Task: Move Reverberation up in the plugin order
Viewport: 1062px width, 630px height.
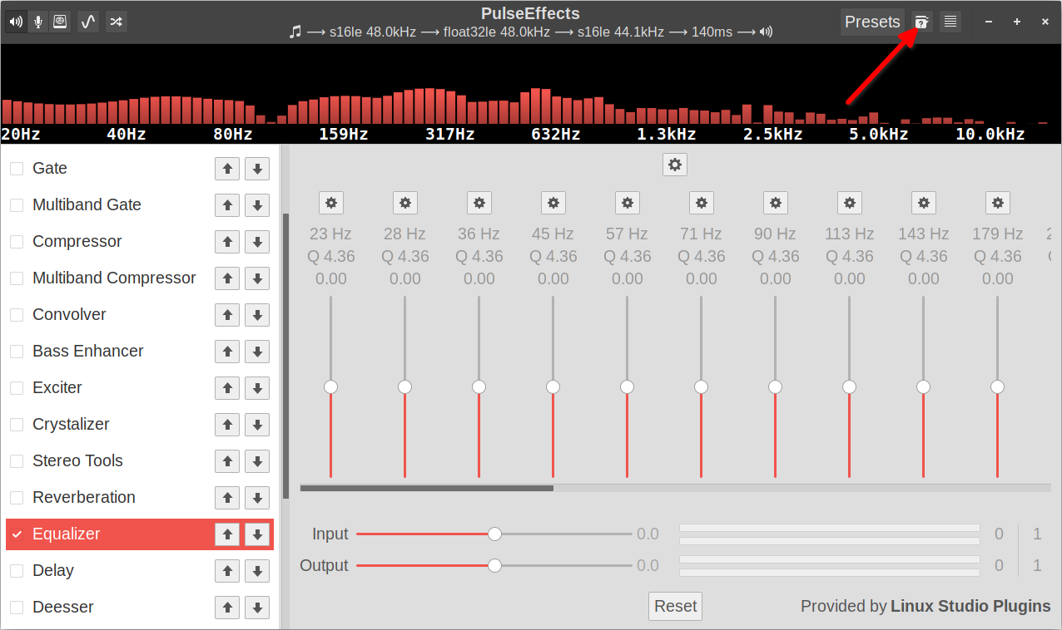Action: [227, 498]
